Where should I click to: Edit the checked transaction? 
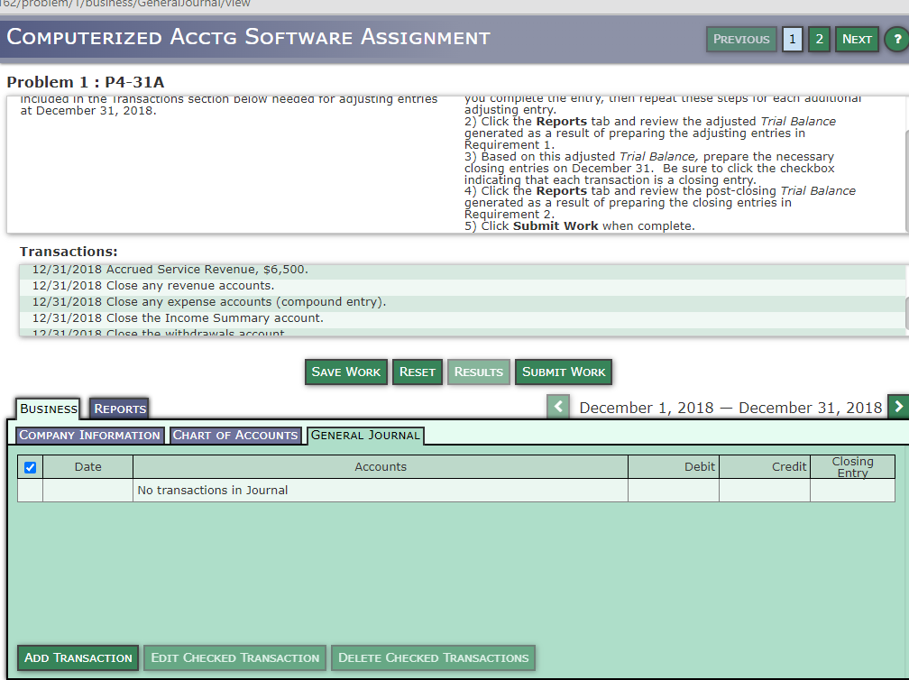click(x=234, y=657)
